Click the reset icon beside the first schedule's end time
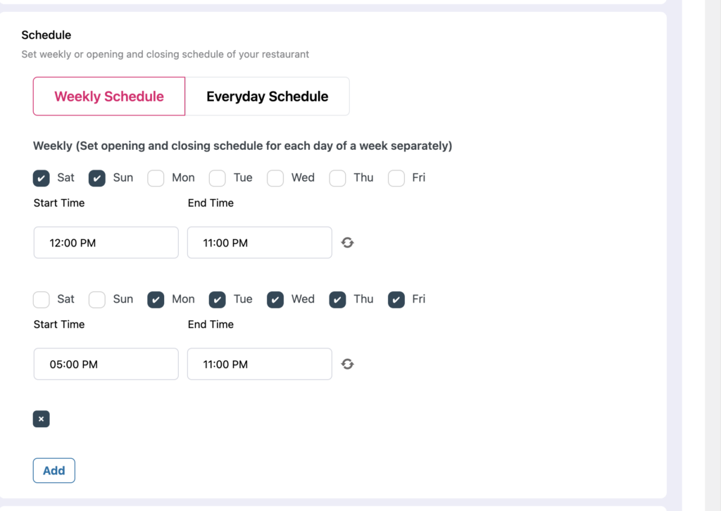 pyautogui.click(x=347, y=243)
